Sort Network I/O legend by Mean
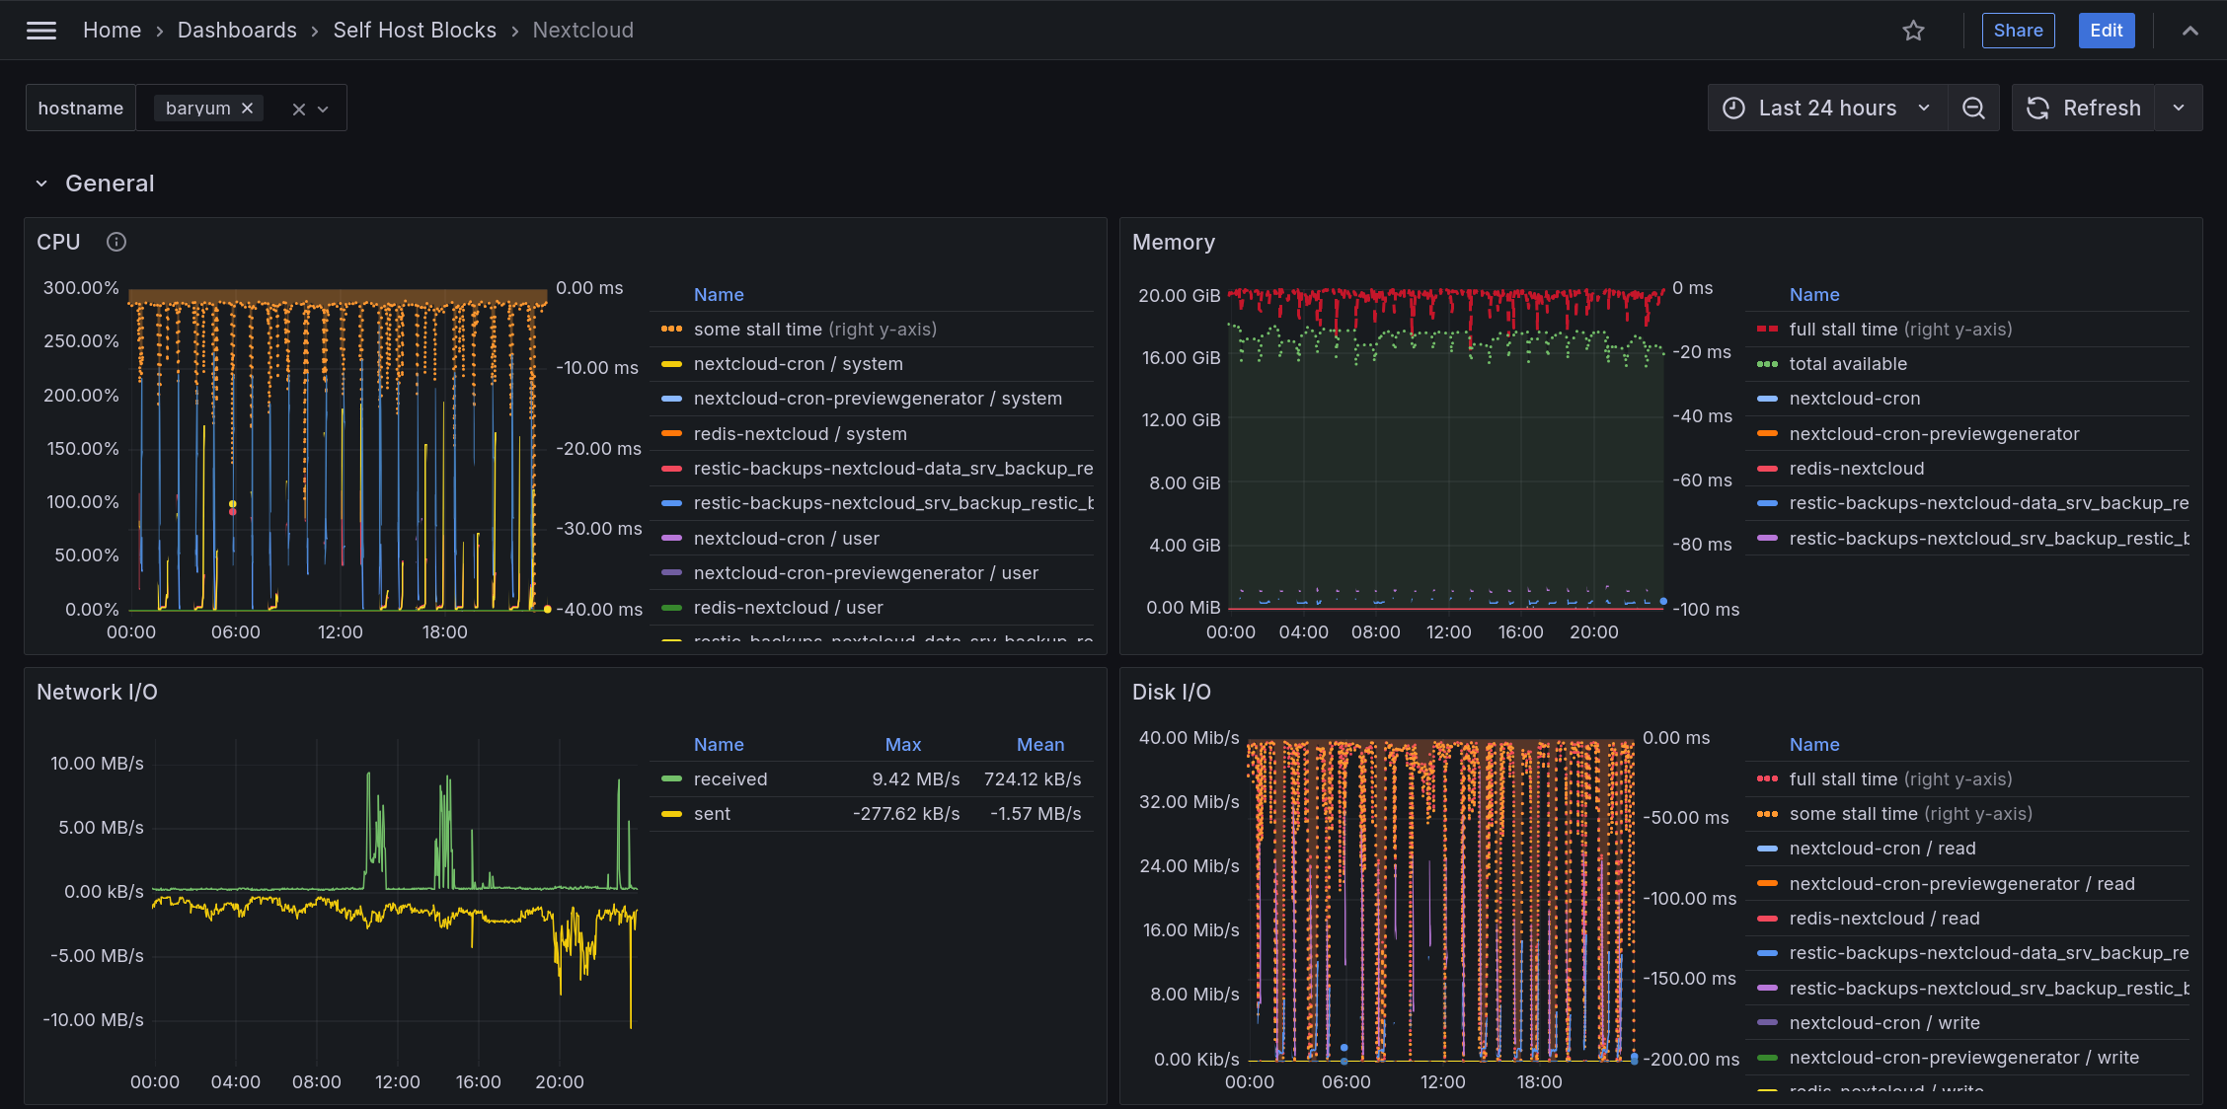Viewport: 2227px width, 1109px height. pyautogui.click(x=1040, y=745)
